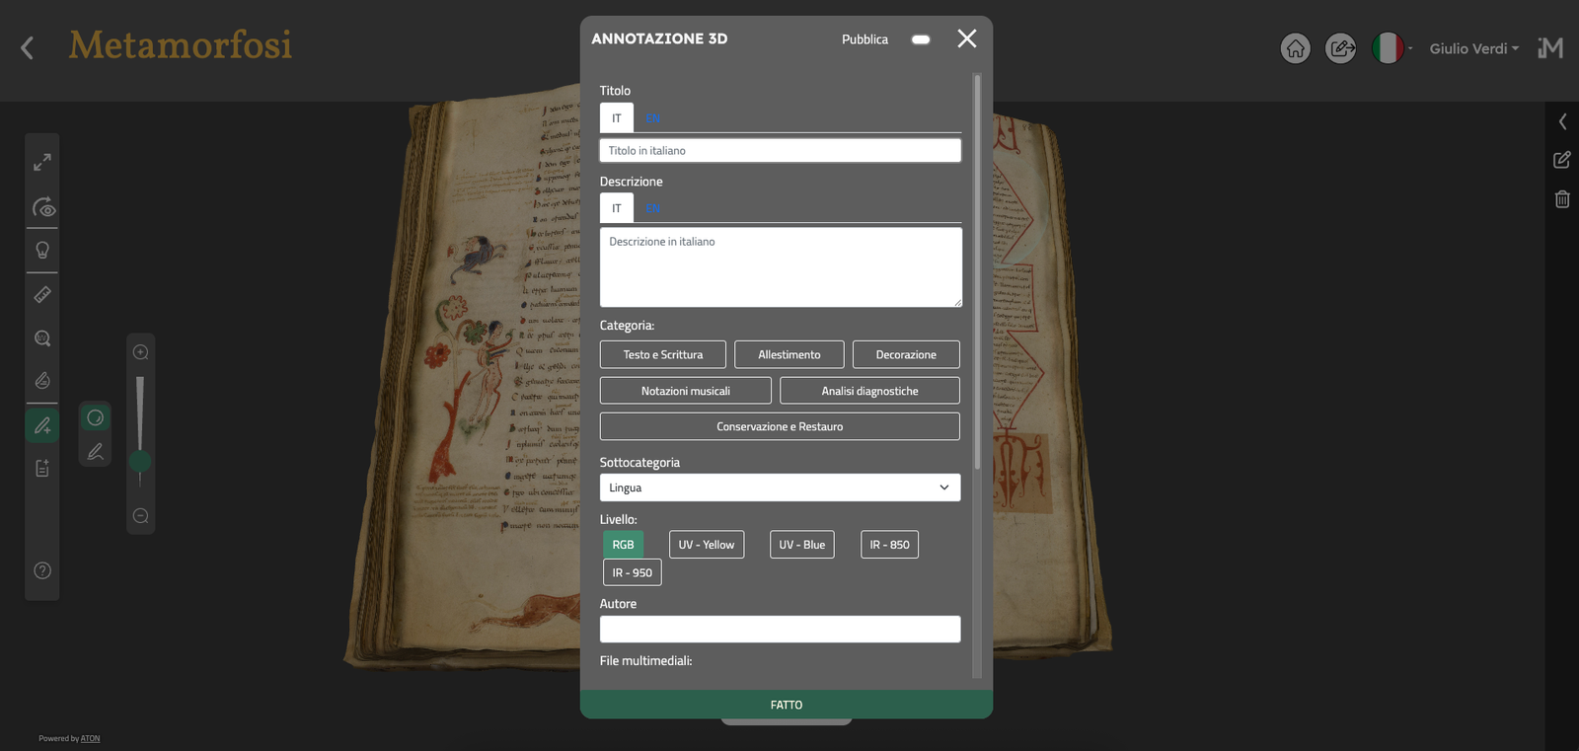Viewport: 1579px width, 751px height.
Task: Select the IR - 850 level option
Action: (889, 545)
